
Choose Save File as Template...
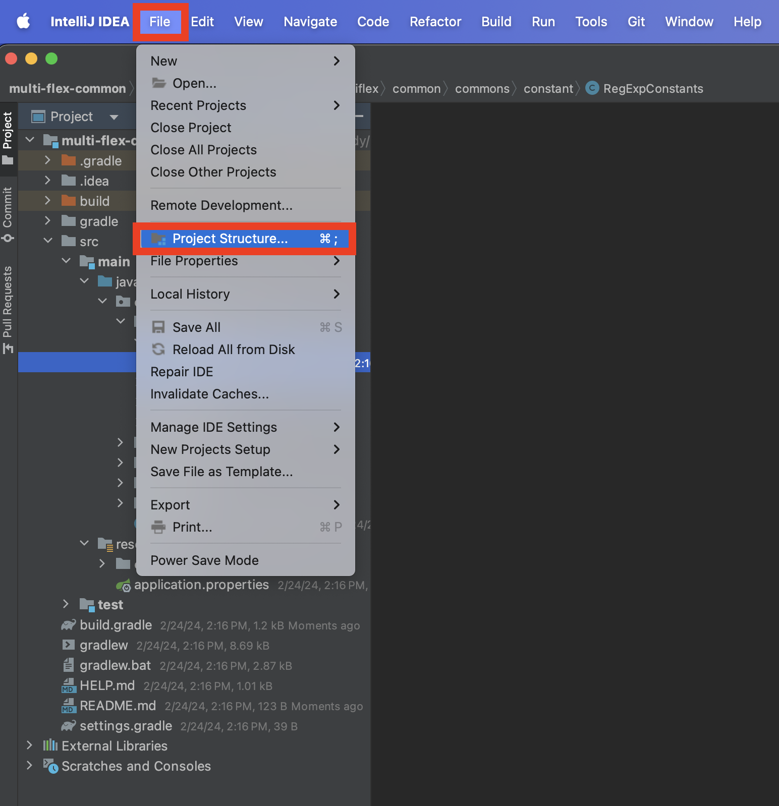coord(245,472)
